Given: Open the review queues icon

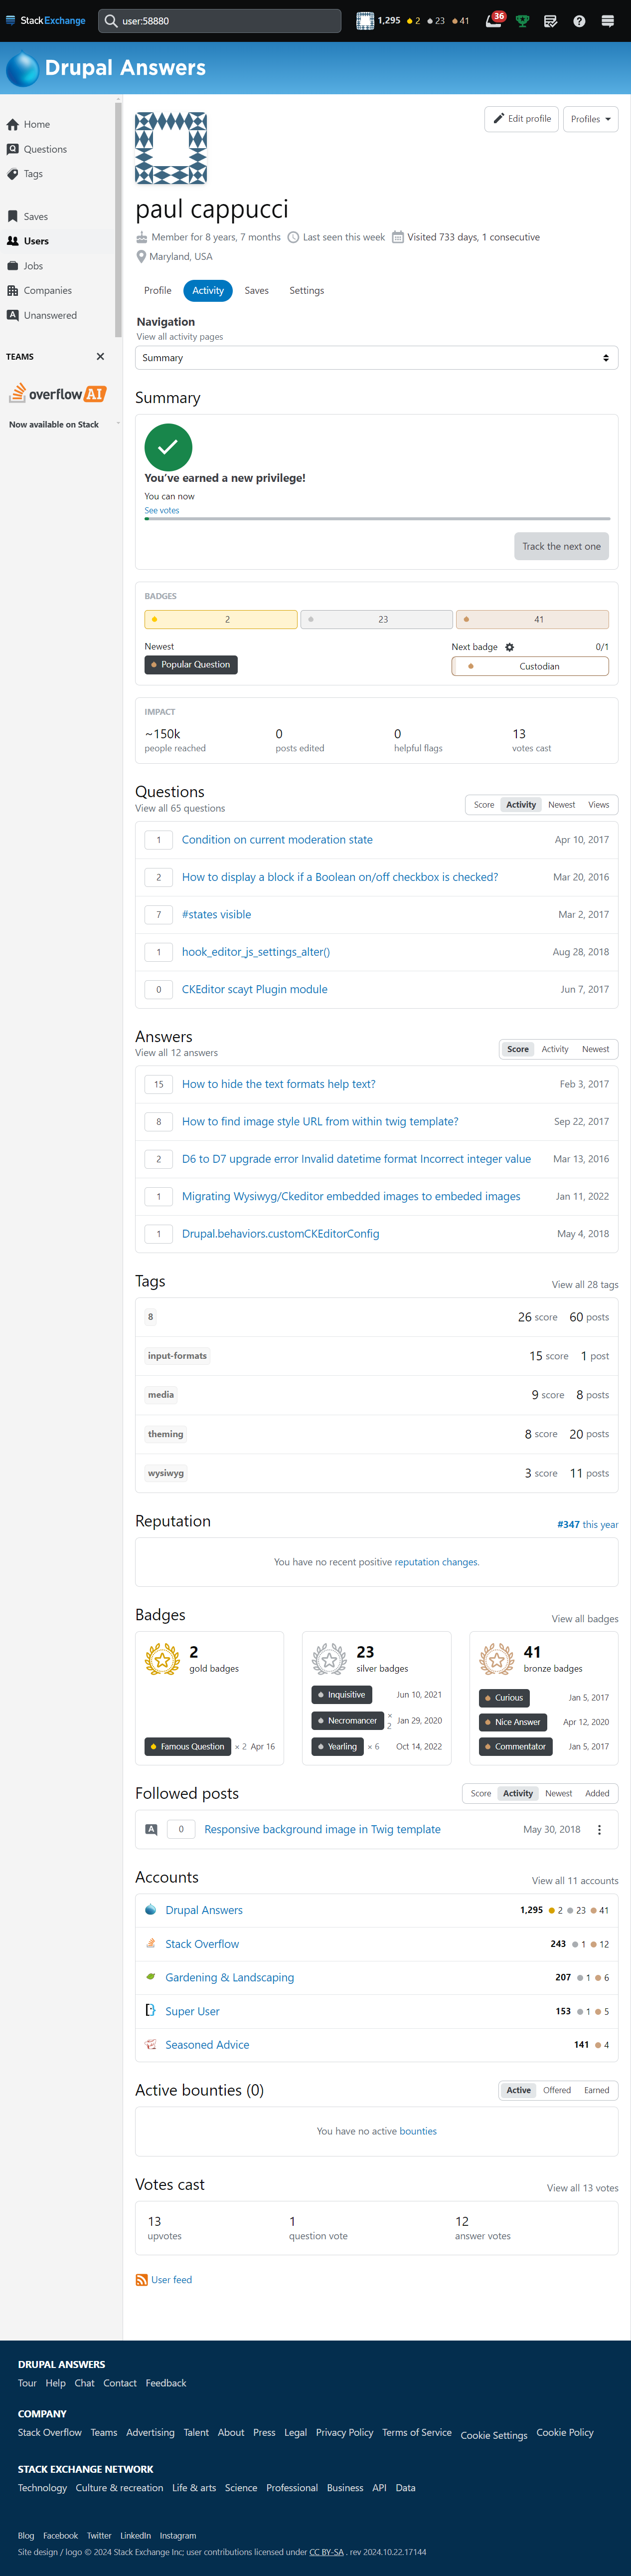Looking at the screenshot, I should (x=550, y=20).
